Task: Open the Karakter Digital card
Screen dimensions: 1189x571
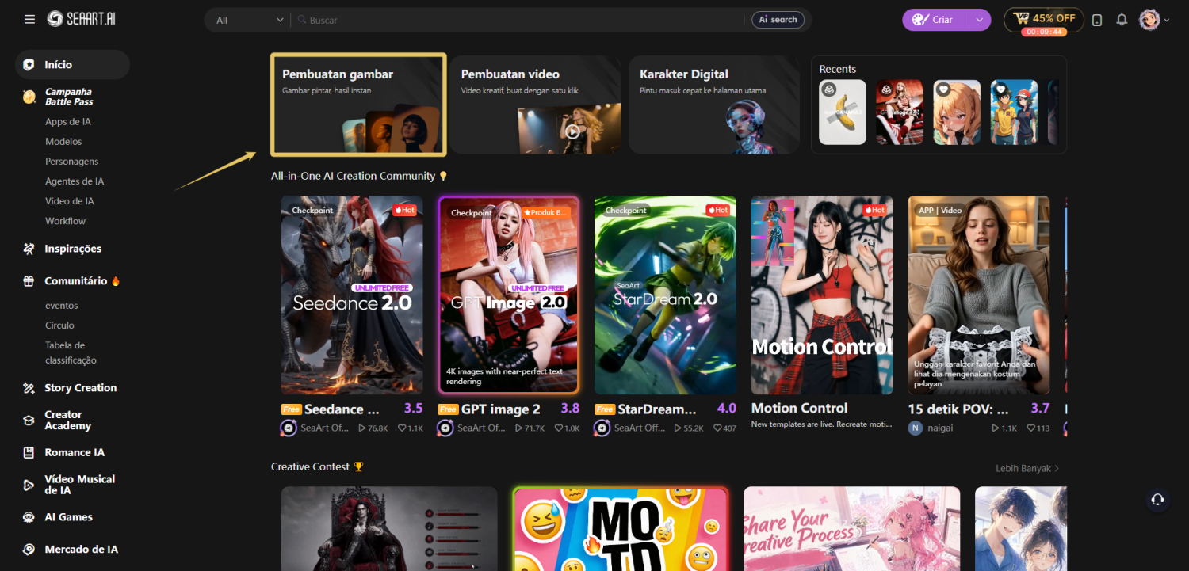Action: tap(714, 105)
